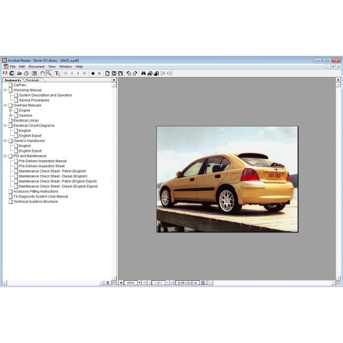The image size is (343, 343).
Task: Open Maintenance Check Sheet - Petrol (English)
Action: [52, 171]
